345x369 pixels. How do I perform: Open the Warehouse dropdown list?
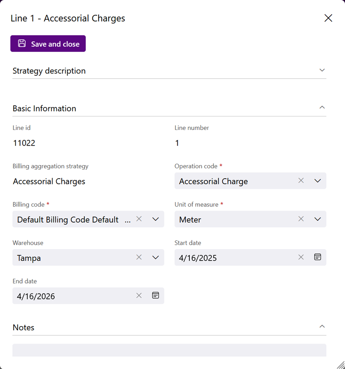click(x=155, y=257)
